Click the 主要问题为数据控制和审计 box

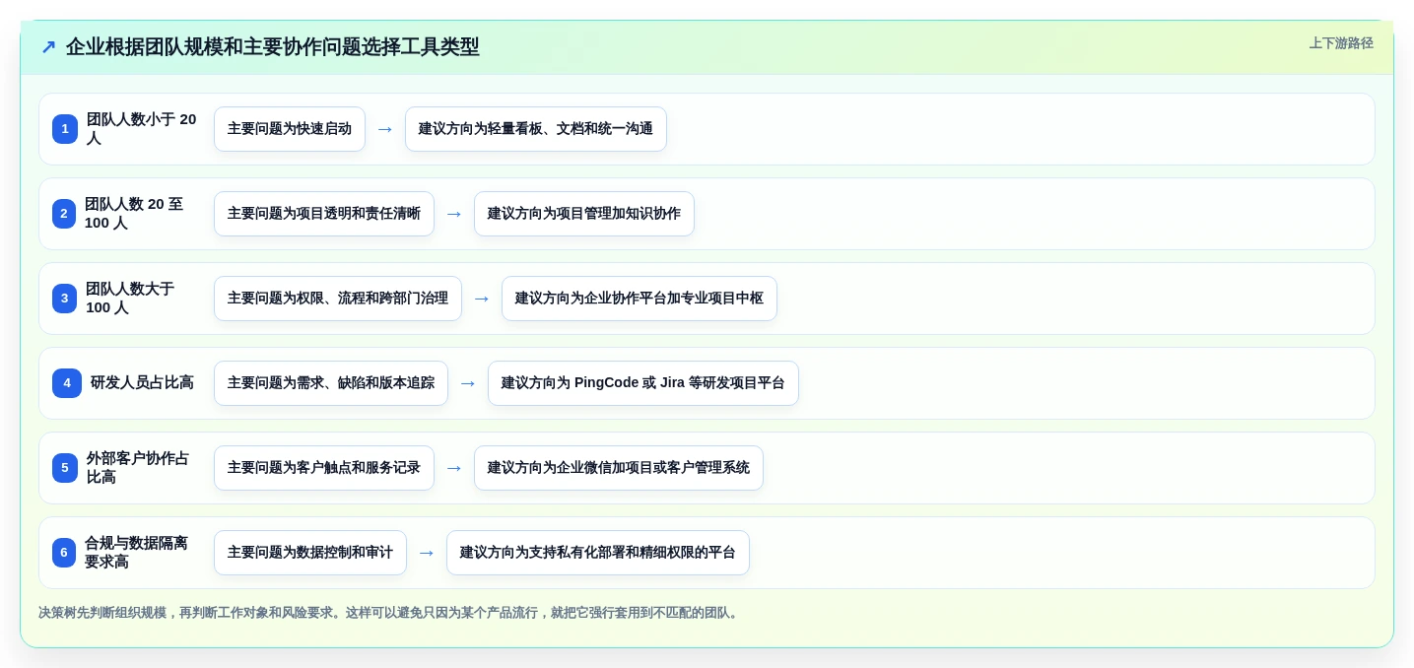pos(310,553)
